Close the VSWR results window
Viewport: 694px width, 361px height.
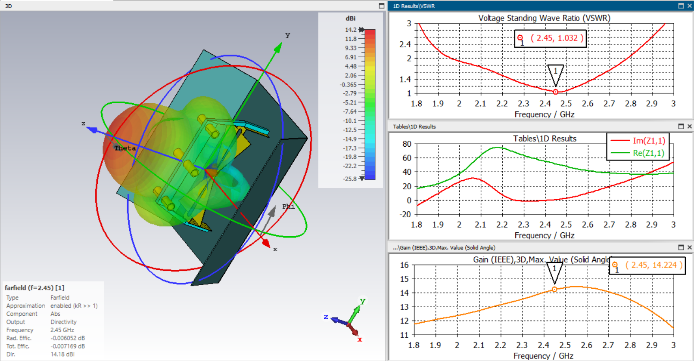click(689, 6)
